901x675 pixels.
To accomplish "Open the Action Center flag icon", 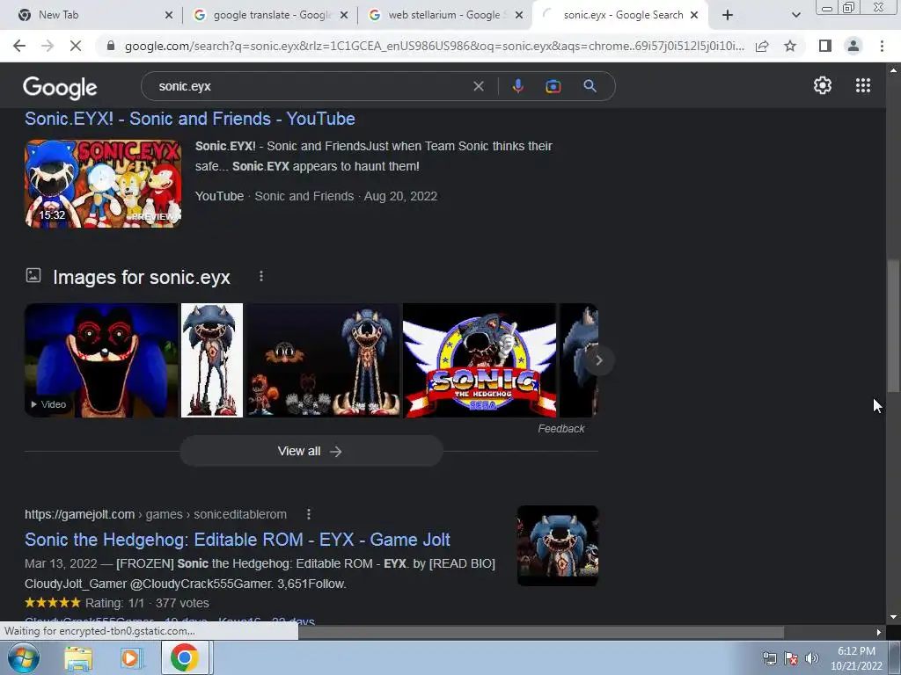I will (x=791, y=658).
